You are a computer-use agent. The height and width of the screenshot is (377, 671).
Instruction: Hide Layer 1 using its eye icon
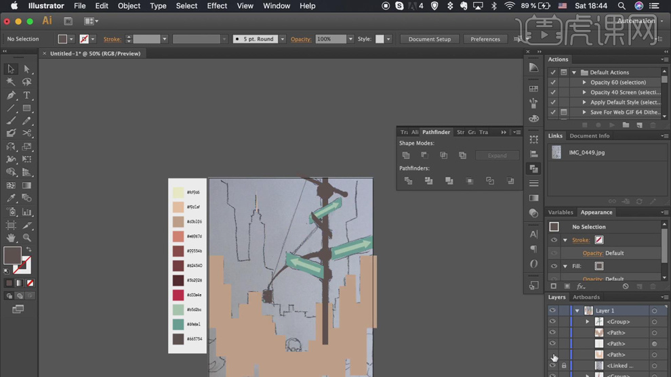pyautogui.click(x=552, y=311)
